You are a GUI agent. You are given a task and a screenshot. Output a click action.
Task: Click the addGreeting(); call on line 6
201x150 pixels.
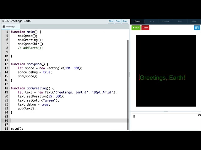[30, 40]
